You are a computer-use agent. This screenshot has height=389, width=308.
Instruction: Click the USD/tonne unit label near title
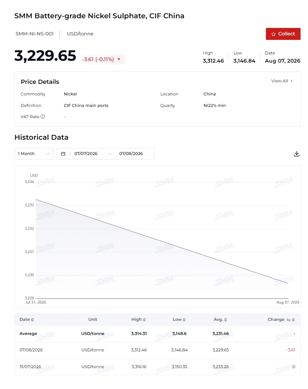[x=80, y=34]
